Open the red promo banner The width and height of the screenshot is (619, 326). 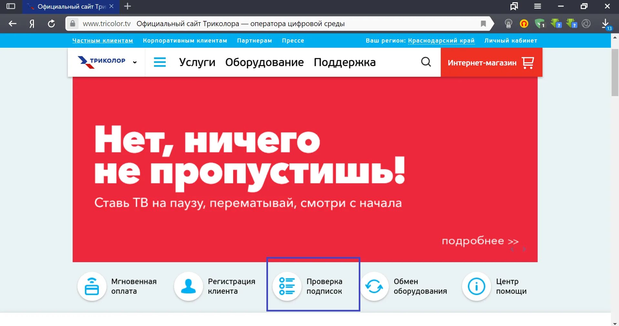point(305,169)
